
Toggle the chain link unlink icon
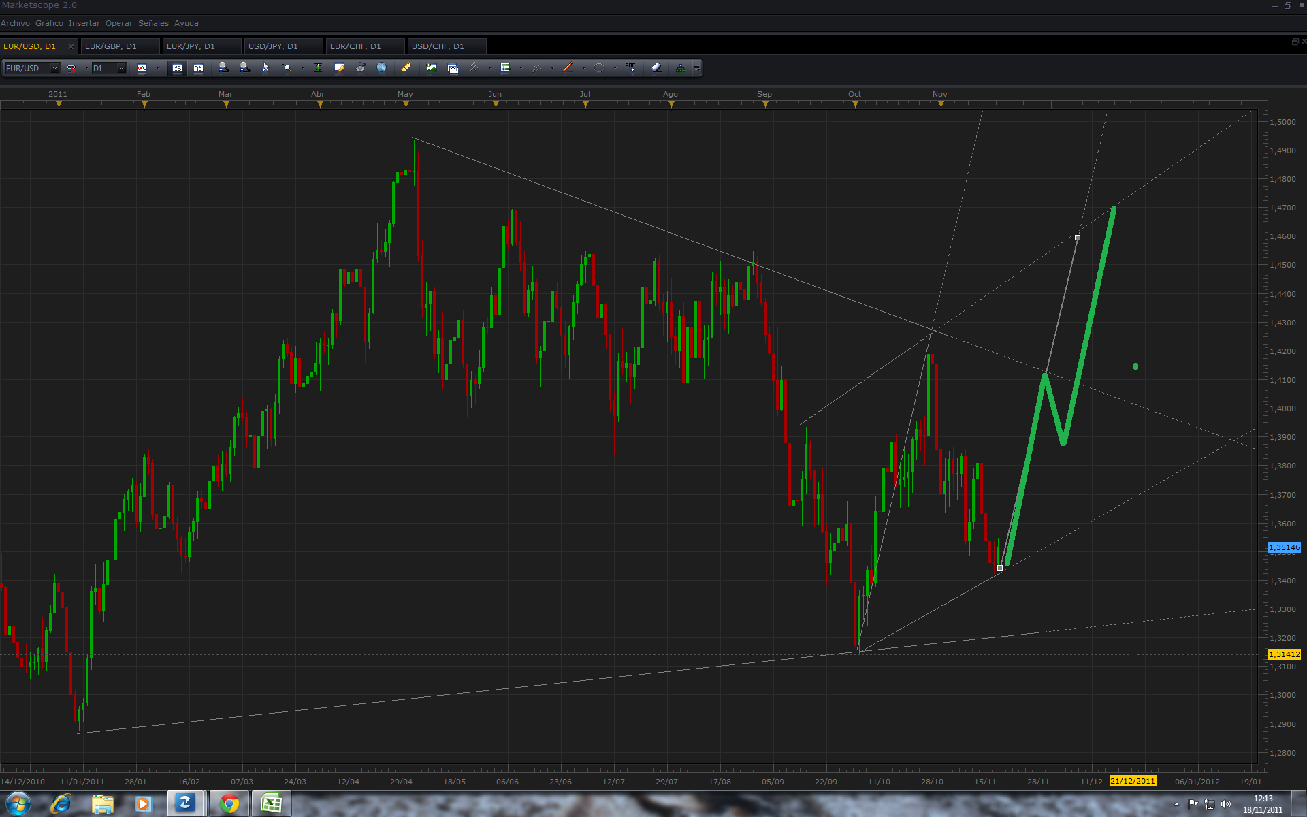[x=71, y=68]
